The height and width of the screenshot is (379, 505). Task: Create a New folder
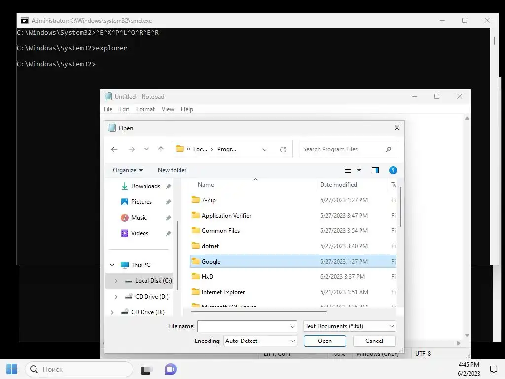coord(172,170)
